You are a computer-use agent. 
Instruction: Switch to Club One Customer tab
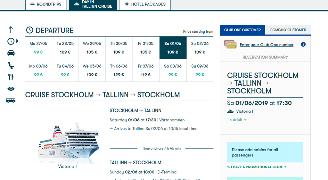[x=242, y=30]
